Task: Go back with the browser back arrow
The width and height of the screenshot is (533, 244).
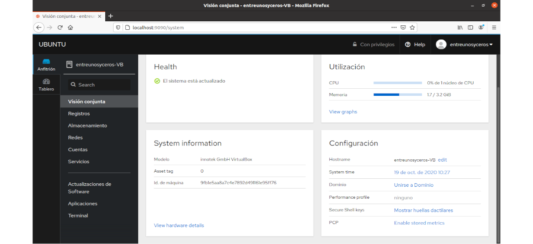Action: coord(39,28)
